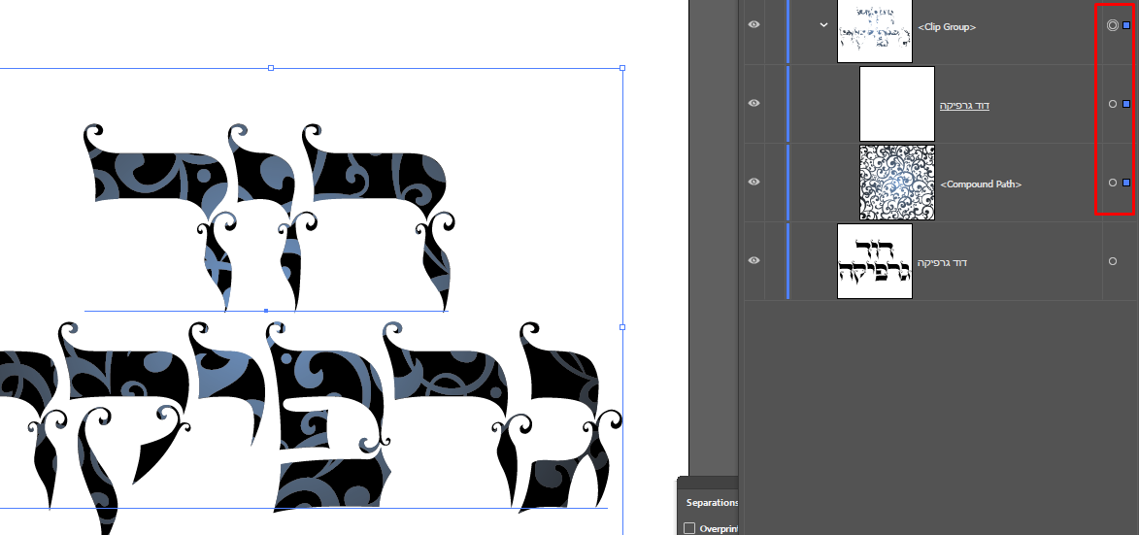Target circle of the bottom דוד גרפיקה text row
Screen dimensions: 1139x535
point(1112,261)
